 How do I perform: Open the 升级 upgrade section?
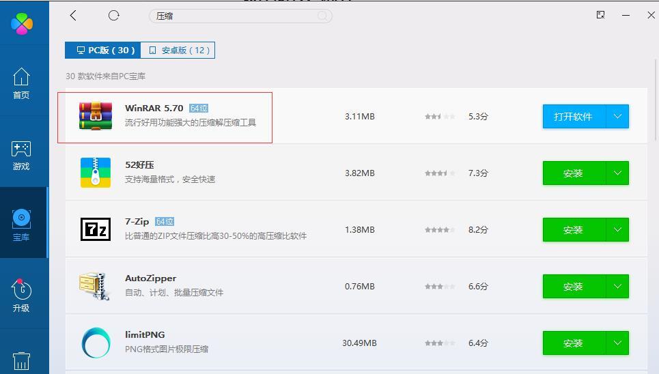click(x=21, y=296)
